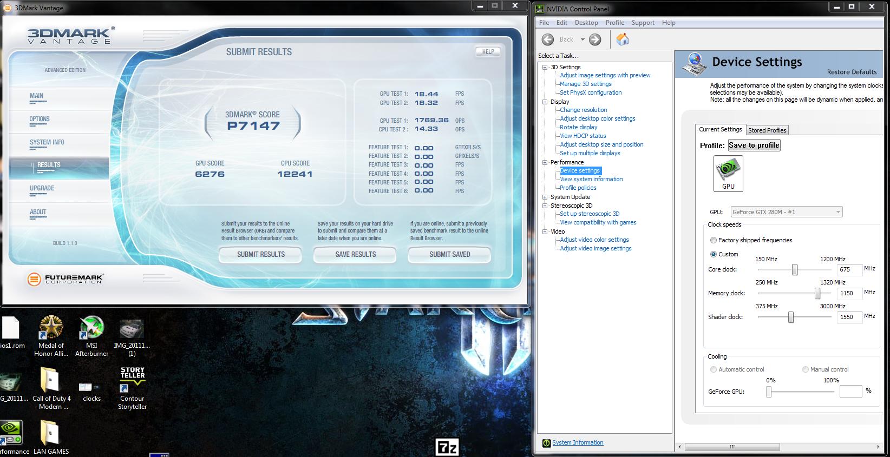Screen dimensions: 890x457
Task: Click the 3DMark Vantage title bar icon
Action: [x=7, y=8]
